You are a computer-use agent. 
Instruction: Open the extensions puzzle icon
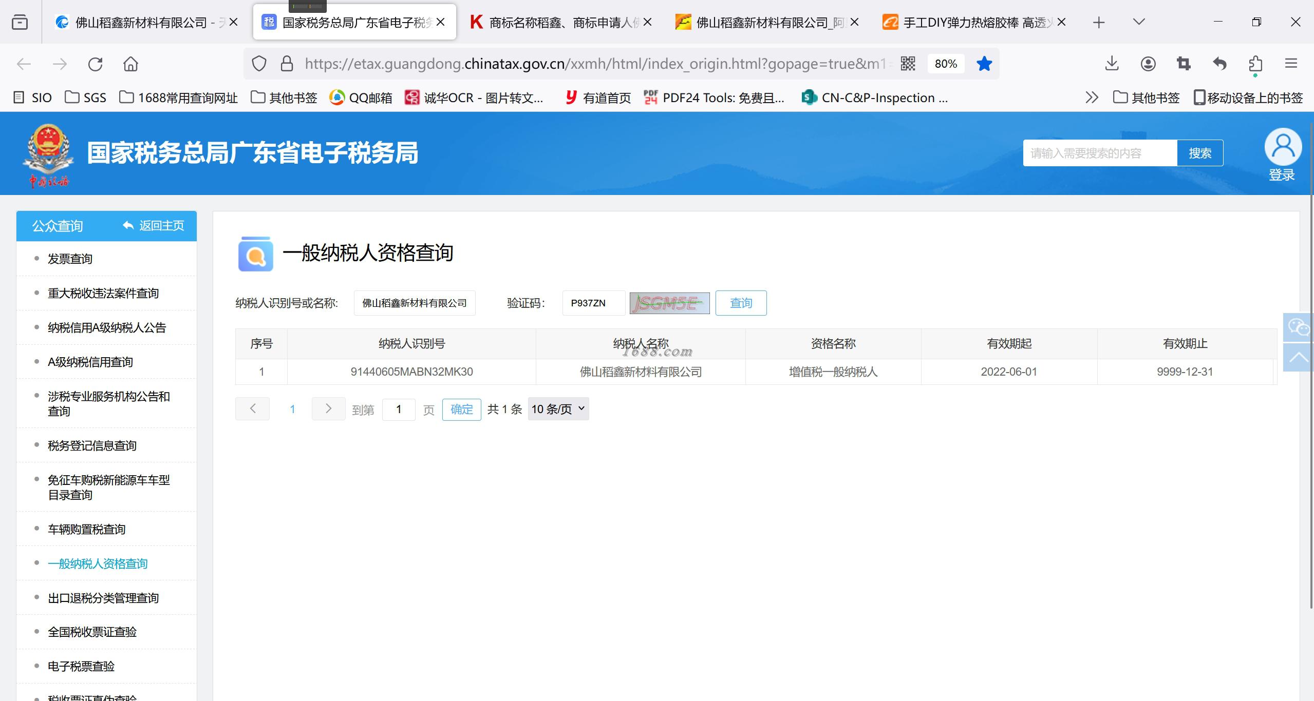pos(1255,64)
